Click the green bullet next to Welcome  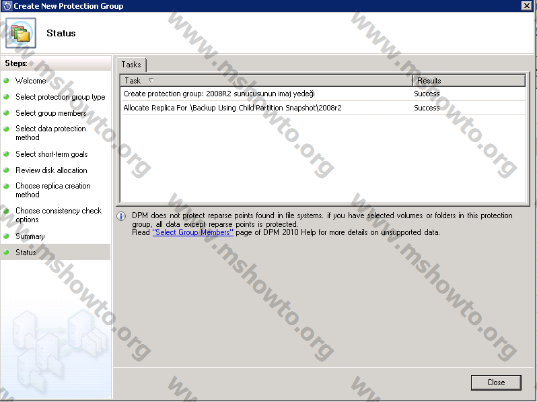point(7,81)
